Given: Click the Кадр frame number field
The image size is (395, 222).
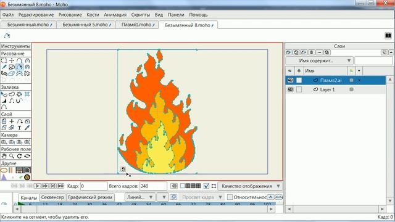Looking at the screenshot, I should point(94,186).
